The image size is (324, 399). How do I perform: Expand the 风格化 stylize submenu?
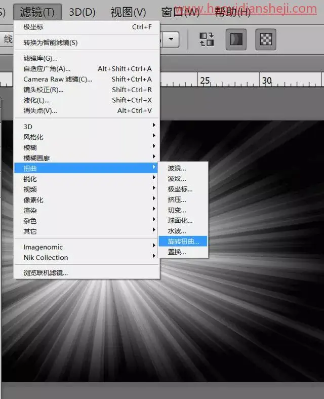point(87,137)
